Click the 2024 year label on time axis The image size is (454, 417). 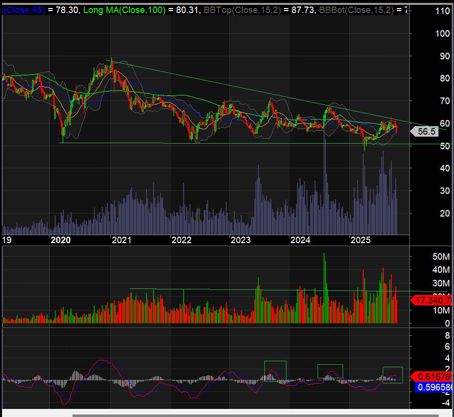coord(300,240)
